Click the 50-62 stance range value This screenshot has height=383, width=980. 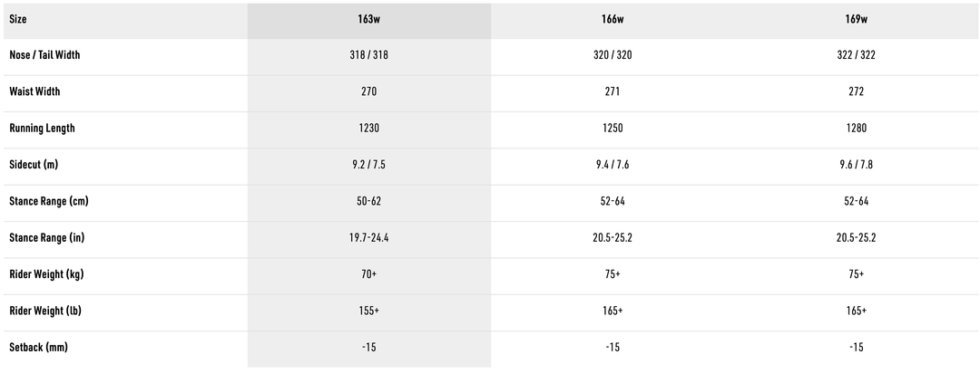click(x=368, y=201)
